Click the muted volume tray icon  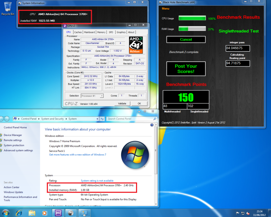(x=248, y=213)
